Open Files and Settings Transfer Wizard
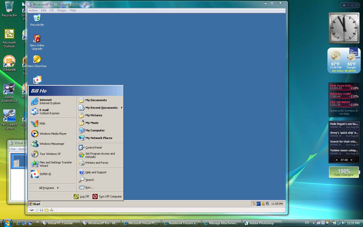Screen dimensions: 363x227 point(53,164)
